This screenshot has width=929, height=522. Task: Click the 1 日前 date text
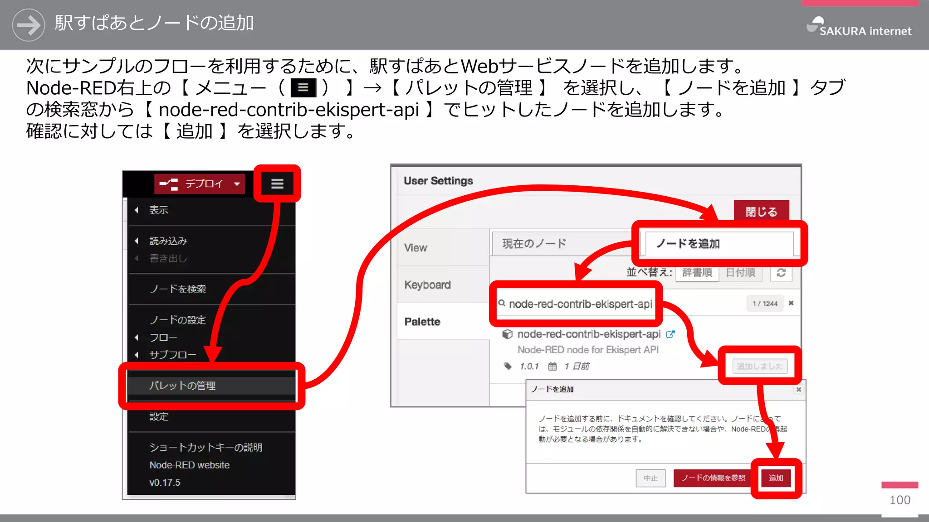coord(577,366)
